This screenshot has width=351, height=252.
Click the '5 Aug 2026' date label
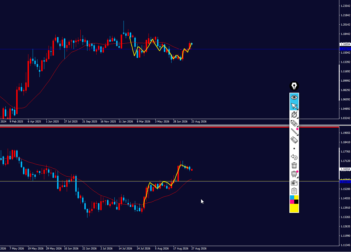click(162, 249)
